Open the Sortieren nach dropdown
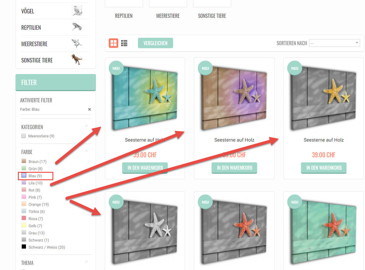 click(334, 43)
